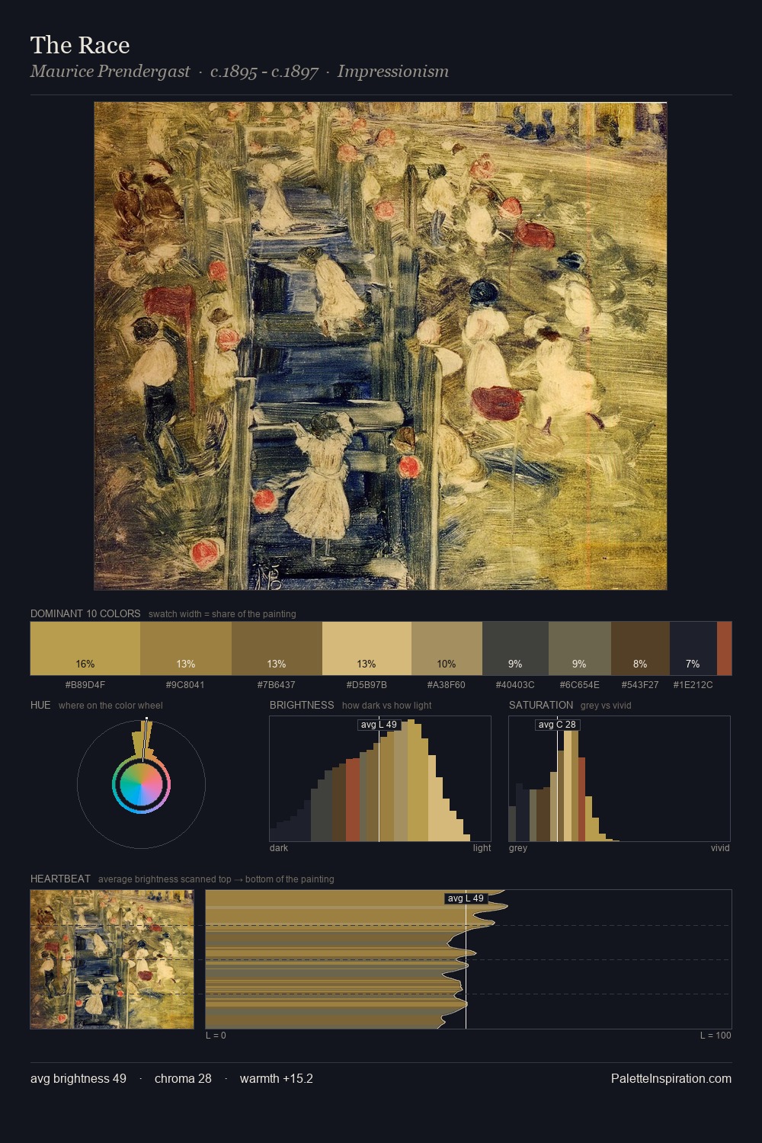Click the saturation histogram chart
762x1143 pixels.
click(x=620, y=779)
